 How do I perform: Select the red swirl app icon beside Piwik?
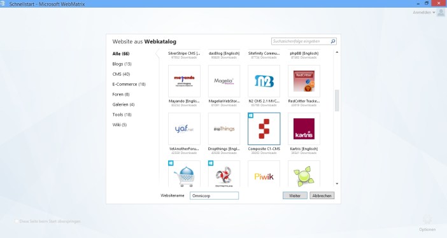[x=224, y=174]
